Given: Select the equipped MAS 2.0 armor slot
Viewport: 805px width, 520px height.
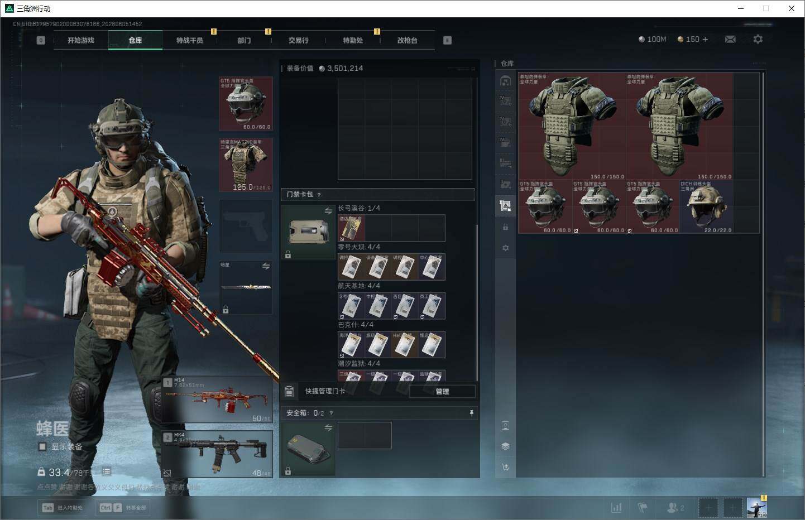Looking at the screenshot, I should click(246, 165).
